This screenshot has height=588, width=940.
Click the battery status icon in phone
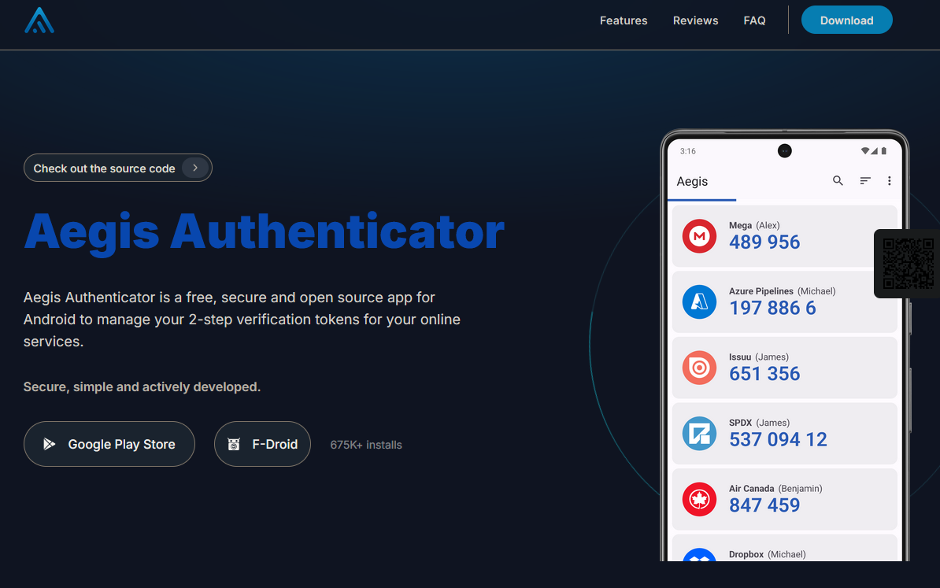[883, 151]
